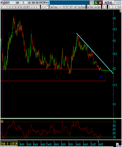
Task: Click the orange lightning bolt icon
Action: pyautogui.click(x=91, y=3)
